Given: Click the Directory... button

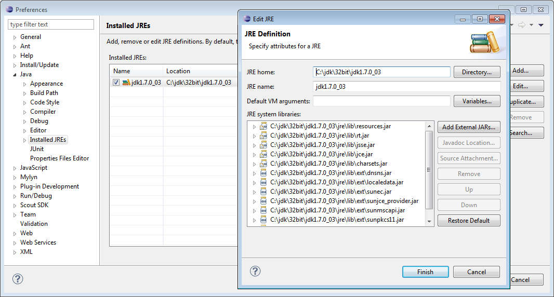Looking at the screenshot, I should click(477, 72).
